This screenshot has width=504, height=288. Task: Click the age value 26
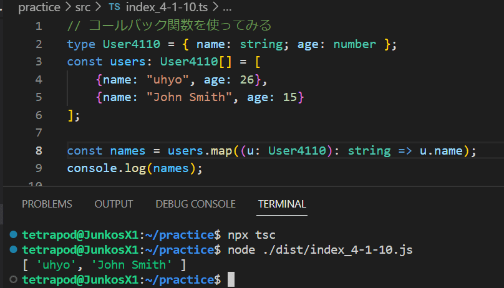coord(247,80)
